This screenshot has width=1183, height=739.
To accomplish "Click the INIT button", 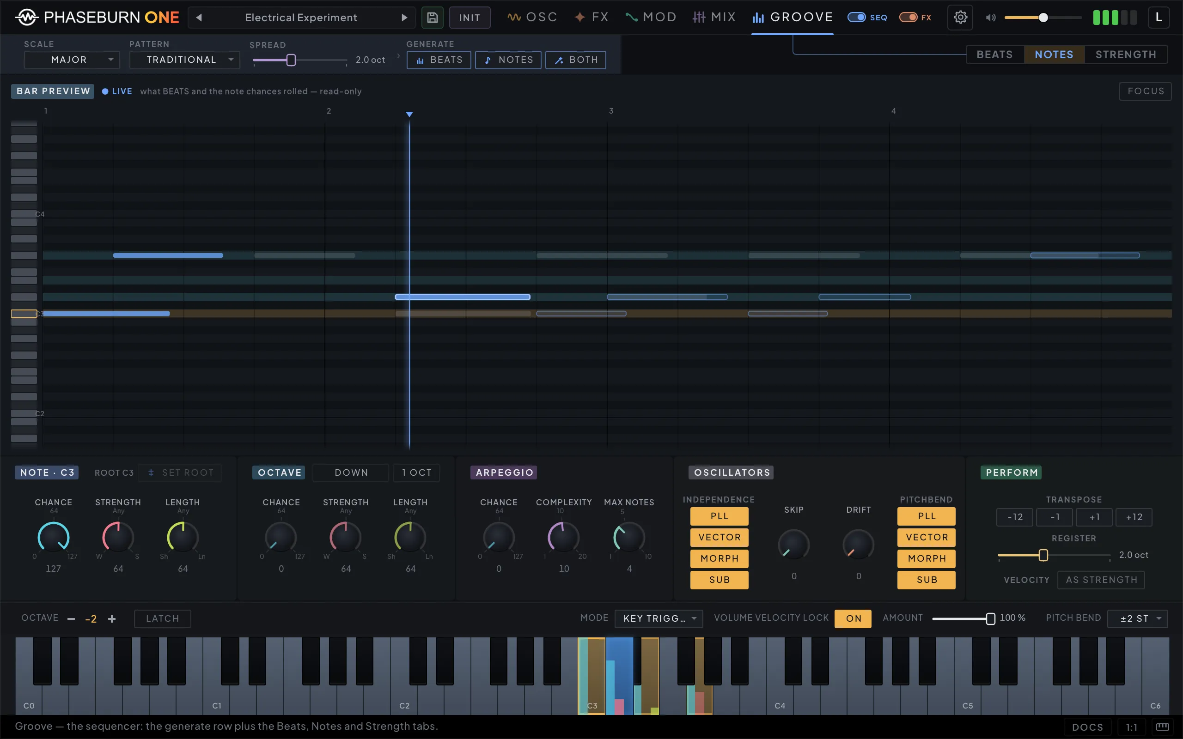I will pyautogui.click(x=470, y=18).
